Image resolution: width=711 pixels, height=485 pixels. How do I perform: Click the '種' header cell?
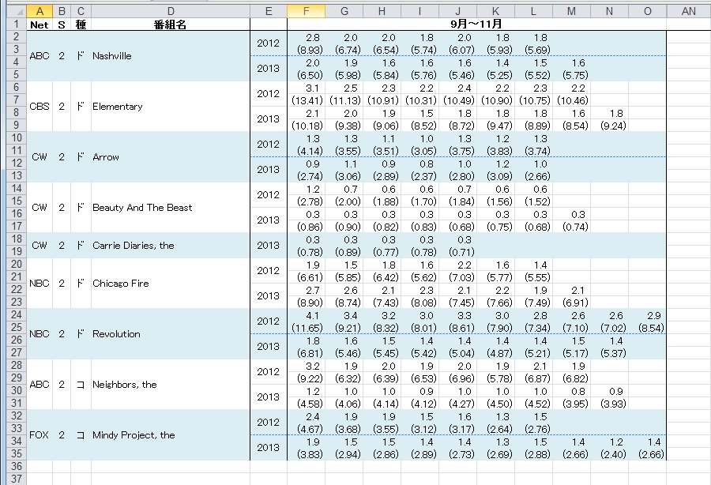coord(81,24)
